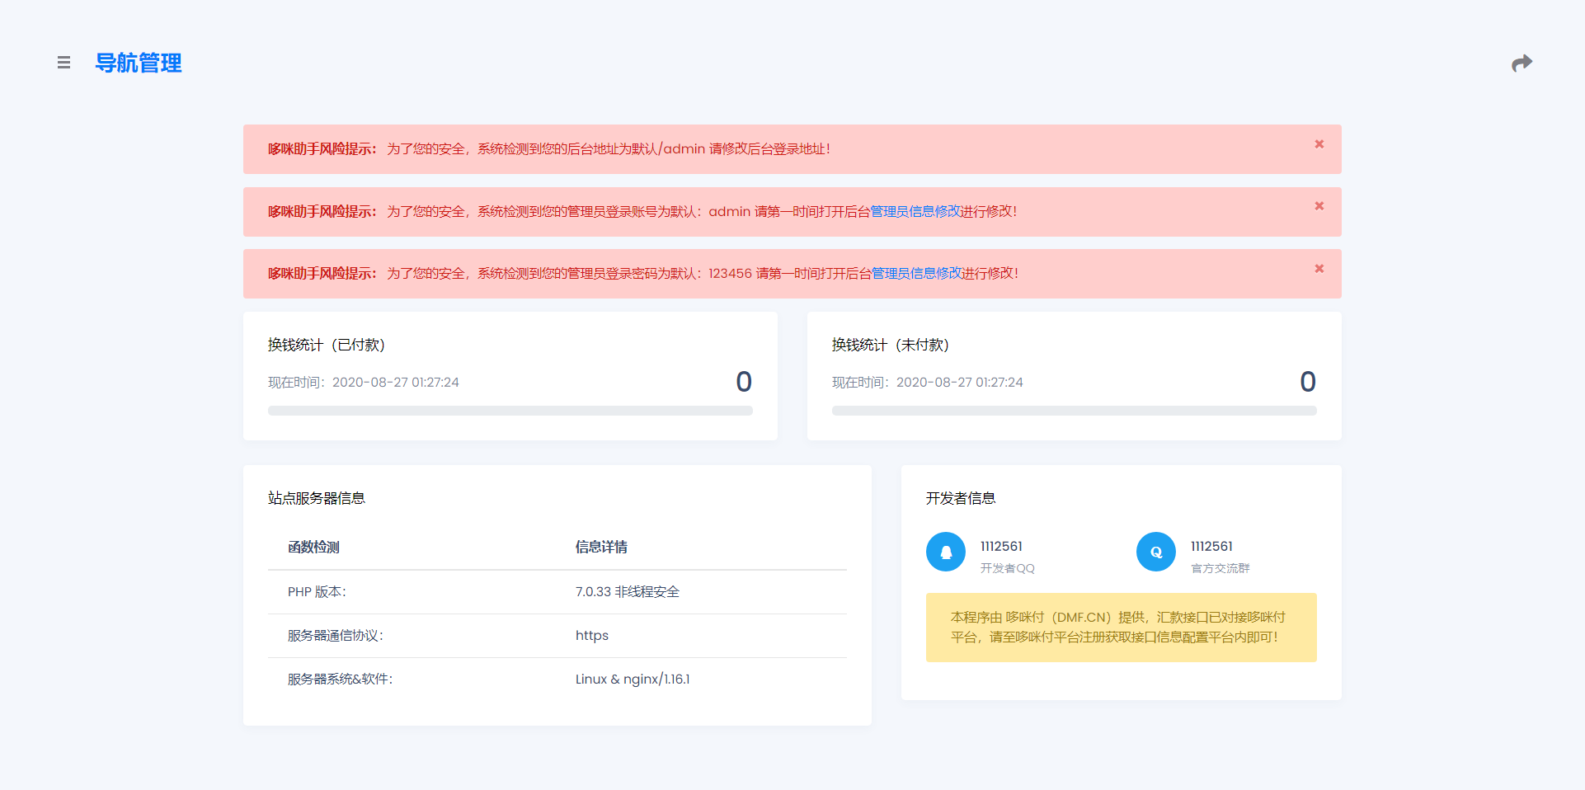This screenshot has width=1585, height=790.
Task: Click the blue bell developer QQ icon
Action: click(x=945, y=552)
